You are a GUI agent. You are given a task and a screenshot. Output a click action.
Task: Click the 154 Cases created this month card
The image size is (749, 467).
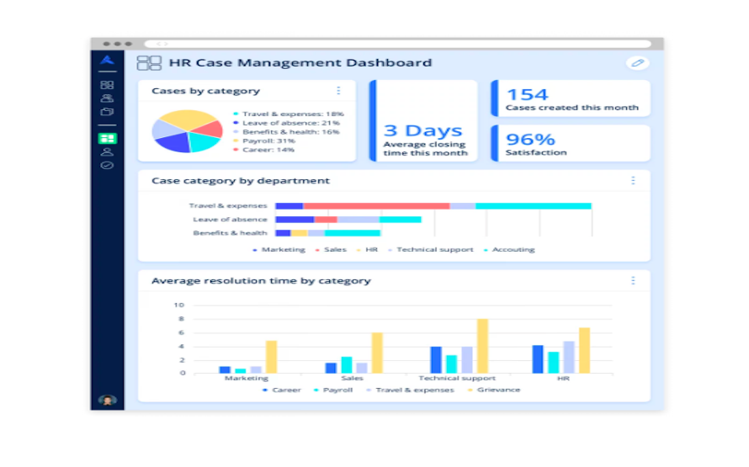pyautogui.click(x=571, y=98)
